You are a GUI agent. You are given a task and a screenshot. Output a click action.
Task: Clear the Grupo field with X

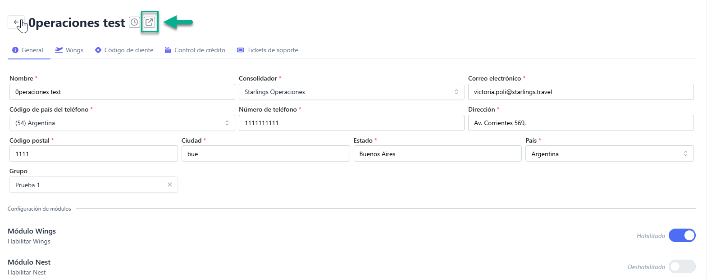click(170, 184)
